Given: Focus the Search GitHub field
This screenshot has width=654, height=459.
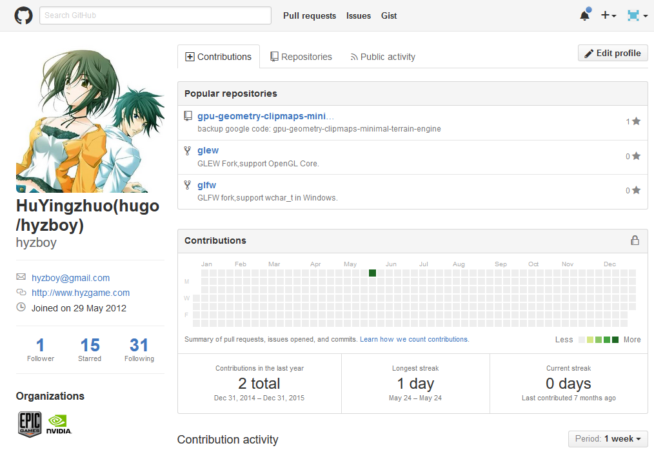Looking at the screenshot, I should [x=155, y=15].
